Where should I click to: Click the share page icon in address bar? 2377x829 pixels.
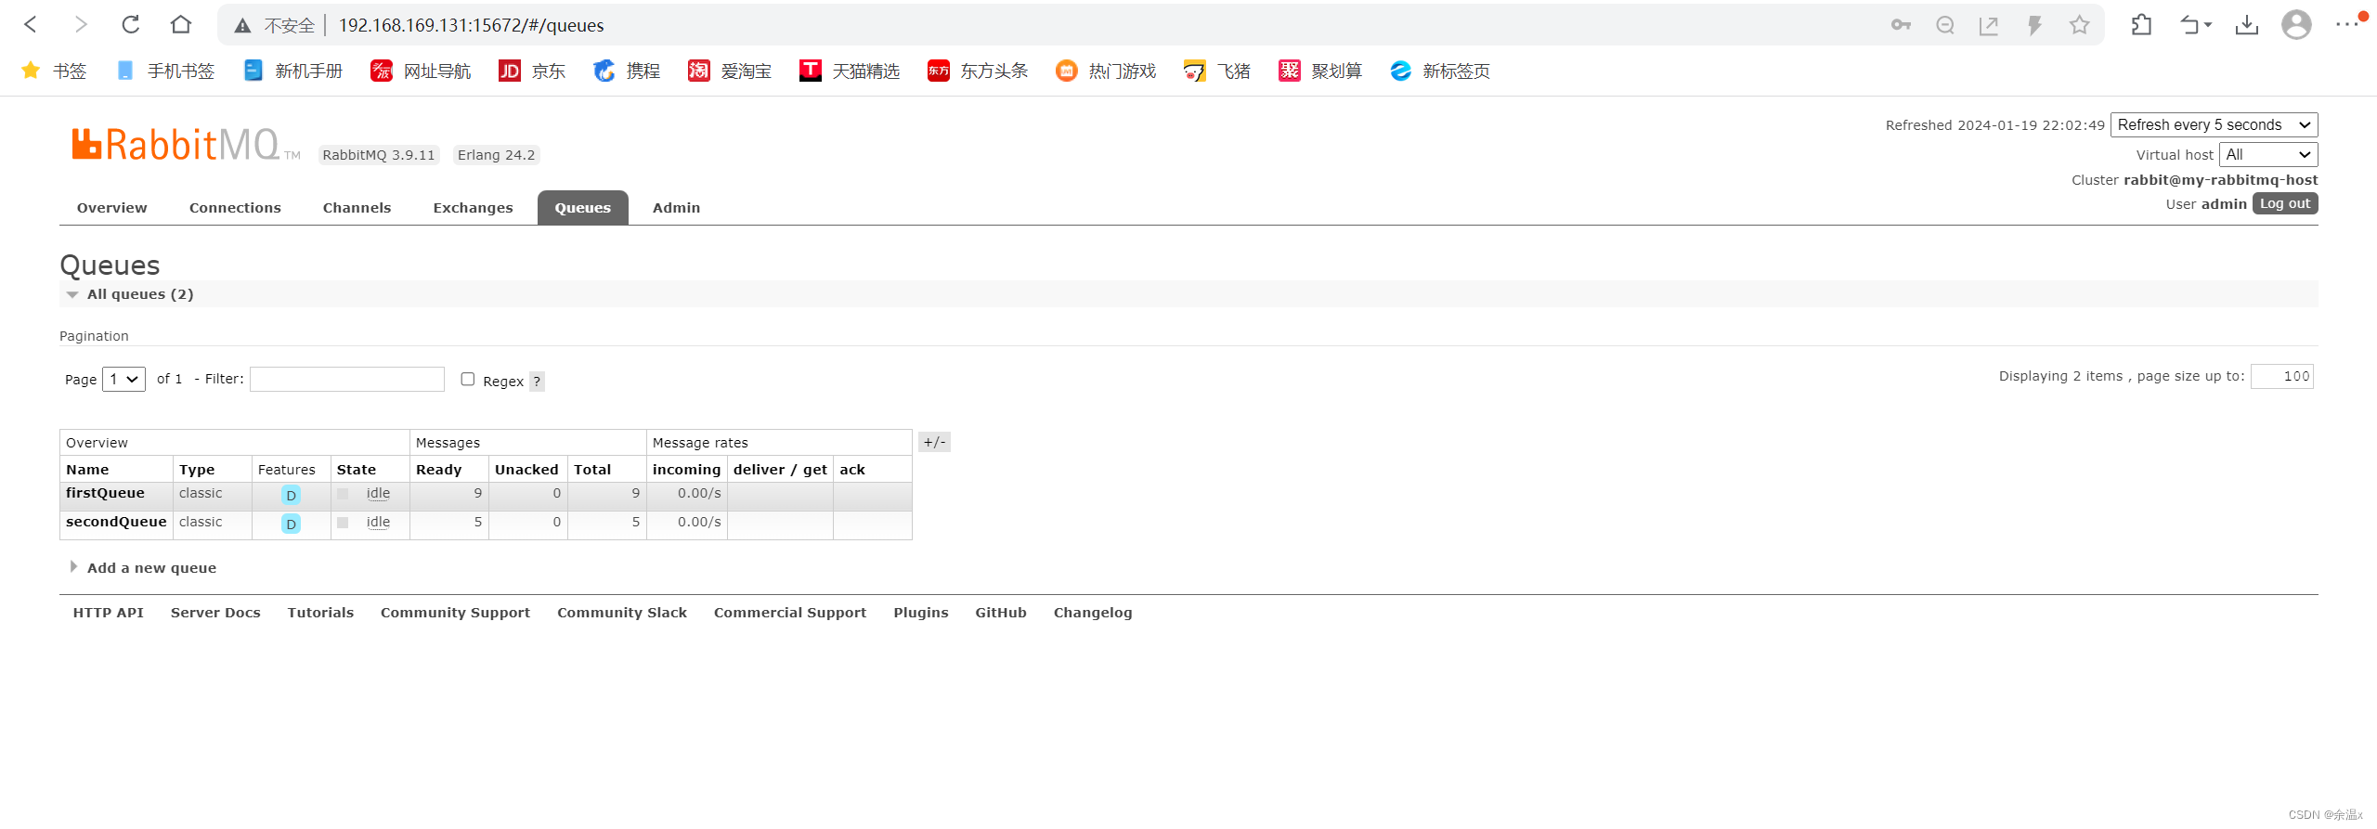(x=1989, y=25)
